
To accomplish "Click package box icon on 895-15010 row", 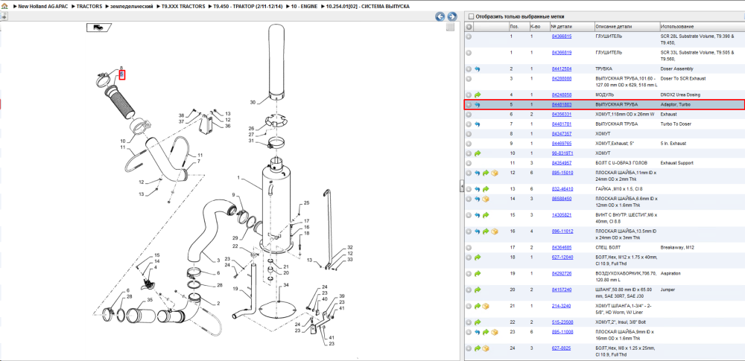I will click(x=495, y=173).
